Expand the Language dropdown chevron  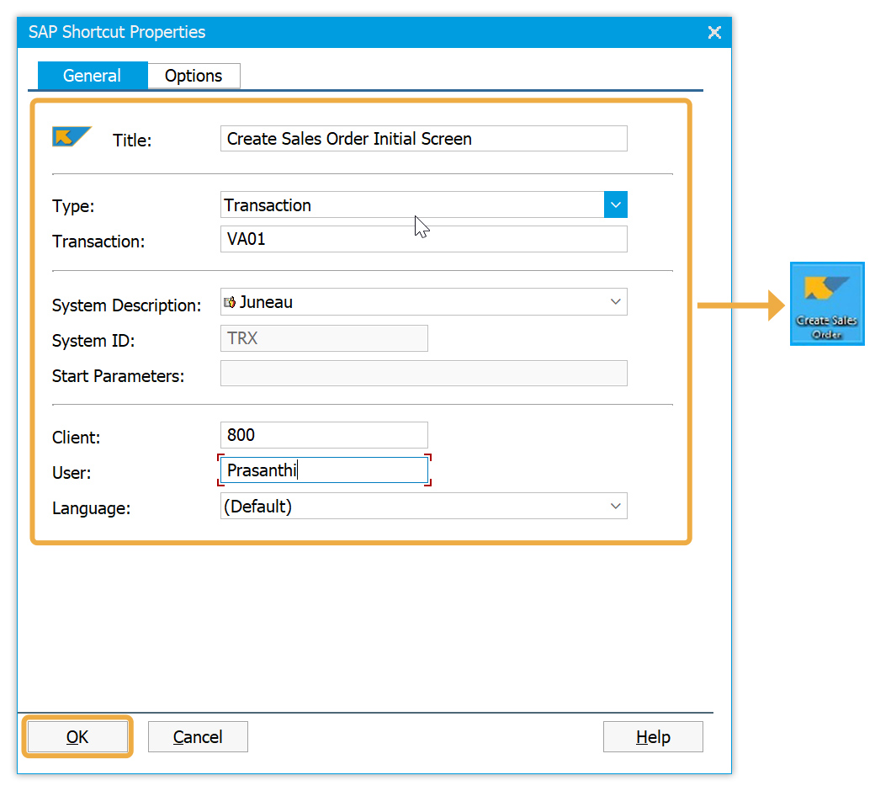(615, 506)
